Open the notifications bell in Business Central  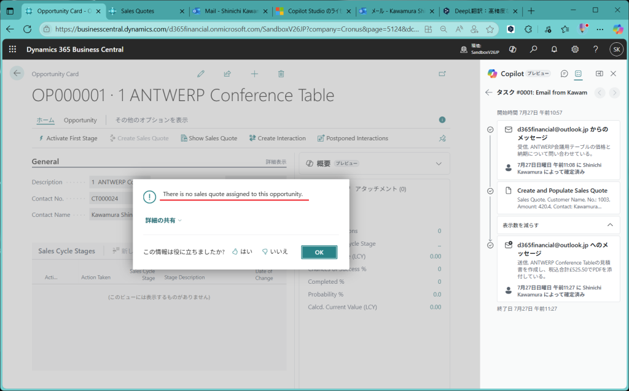[x=554, y=49]
